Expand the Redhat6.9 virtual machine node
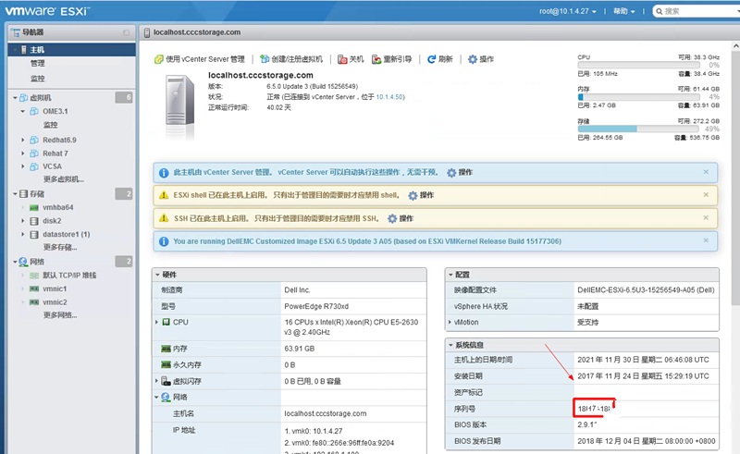740x454 pixels. pos(22,140)
